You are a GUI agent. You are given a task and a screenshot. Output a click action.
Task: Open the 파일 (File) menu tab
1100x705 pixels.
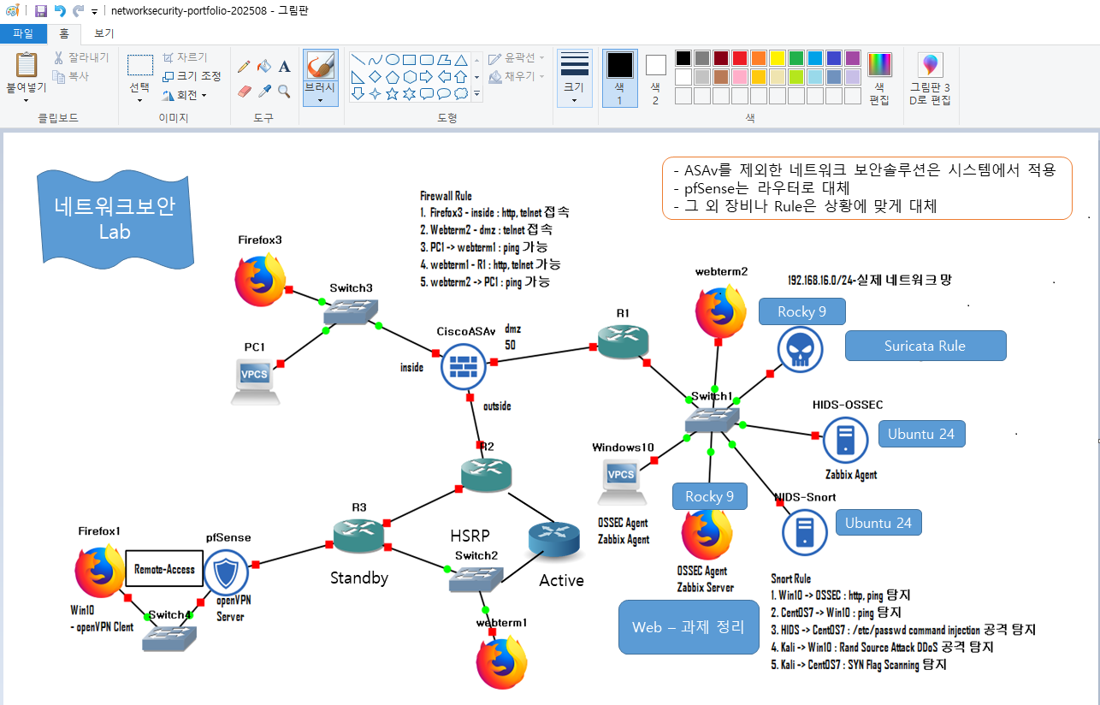coord(23,33)
